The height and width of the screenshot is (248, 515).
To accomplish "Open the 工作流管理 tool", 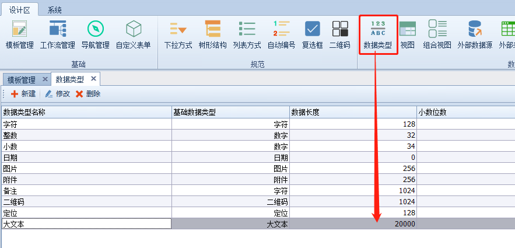I will (57, 34).
